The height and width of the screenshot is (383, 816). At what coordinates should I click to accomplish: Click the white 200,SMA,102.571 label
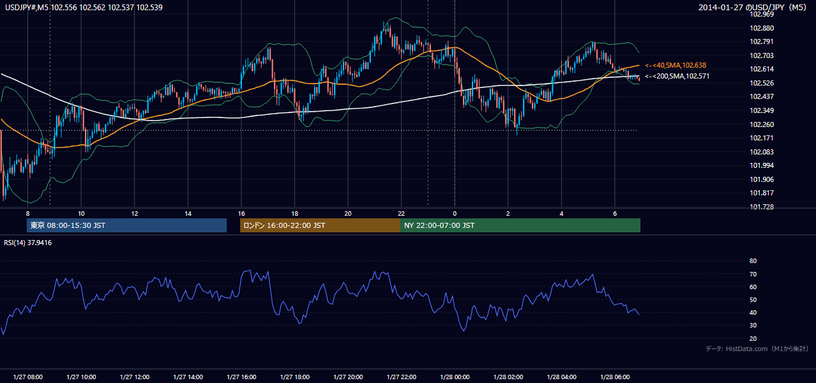pyautogui.click(x=677, y=76)
